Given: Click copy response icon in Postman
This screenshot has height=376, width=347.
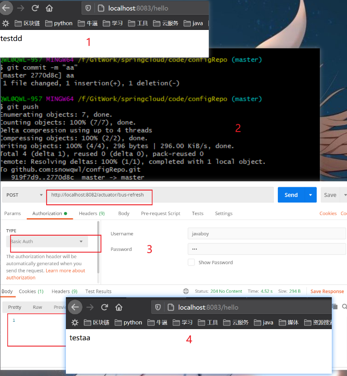Looking at the screenshot, I should click(335, 306).
